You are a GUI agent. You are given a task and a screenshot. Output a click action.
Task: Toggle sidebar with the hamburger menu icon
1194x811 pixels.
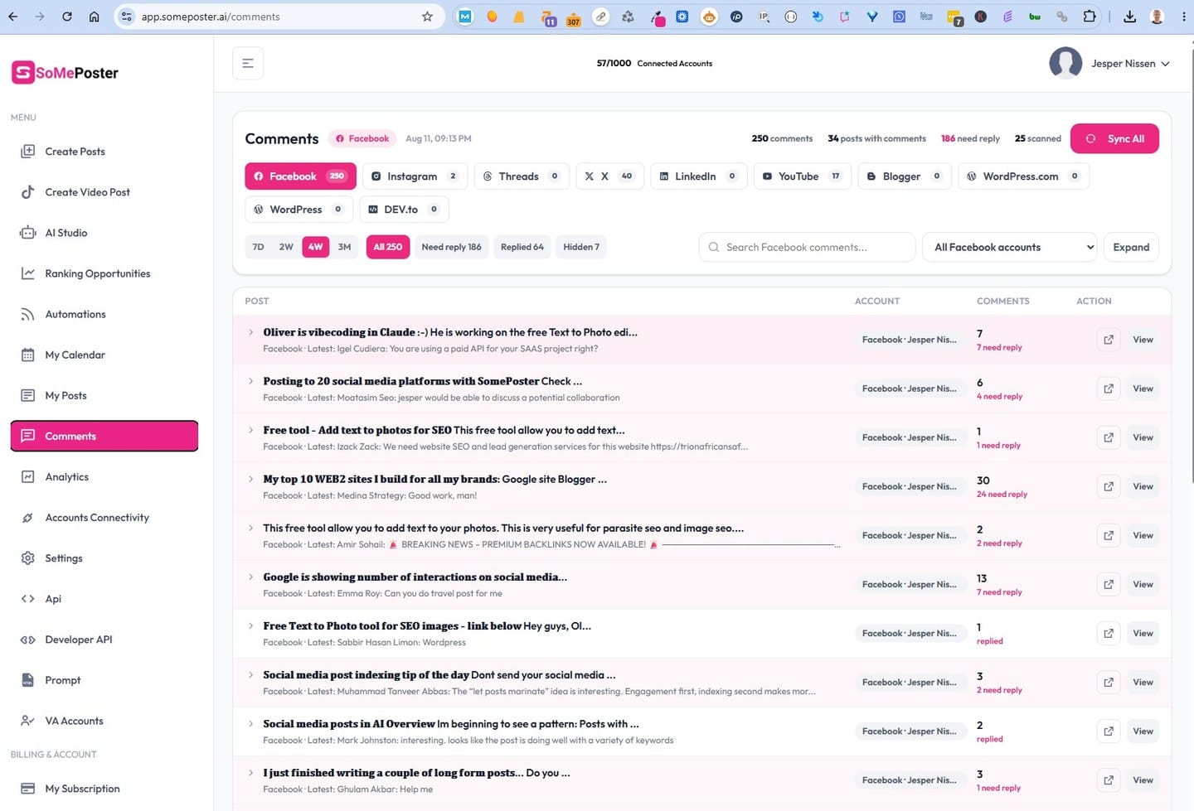[x=248, y=63]
